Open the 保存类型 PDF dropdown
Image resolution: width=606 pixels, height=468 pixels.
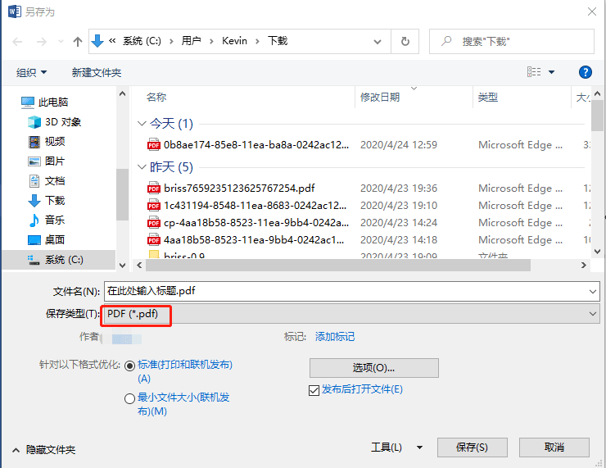[350, 314]
